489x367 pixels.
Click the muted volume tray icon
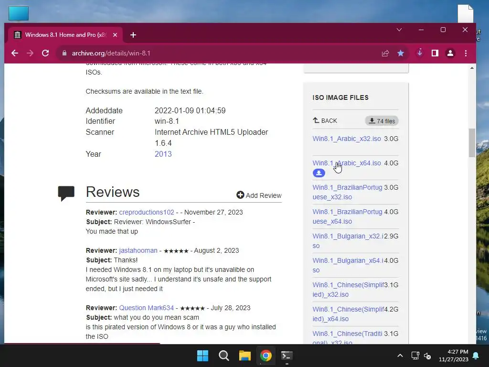coord(427,356)
